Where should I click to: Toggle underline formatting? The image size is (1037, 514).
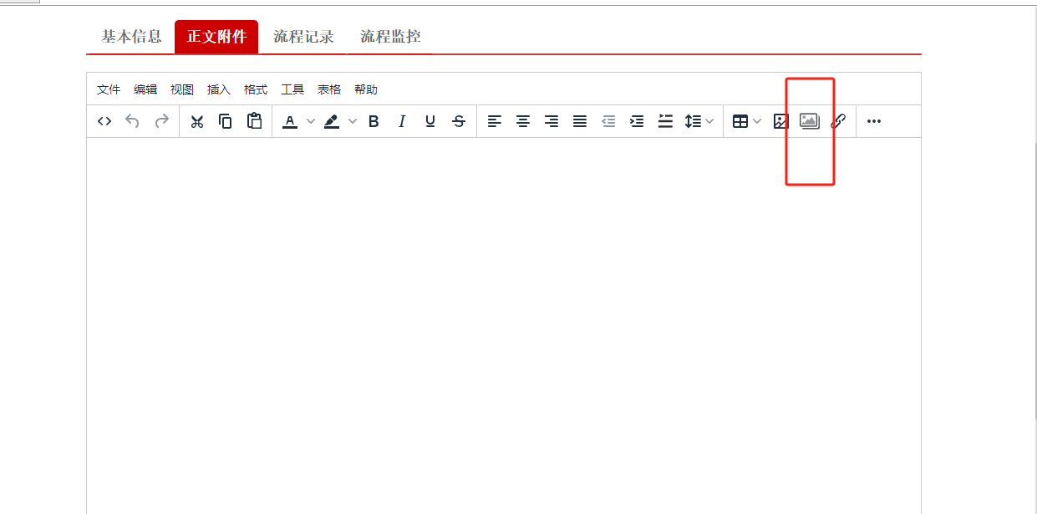click(x=430, y=121)
